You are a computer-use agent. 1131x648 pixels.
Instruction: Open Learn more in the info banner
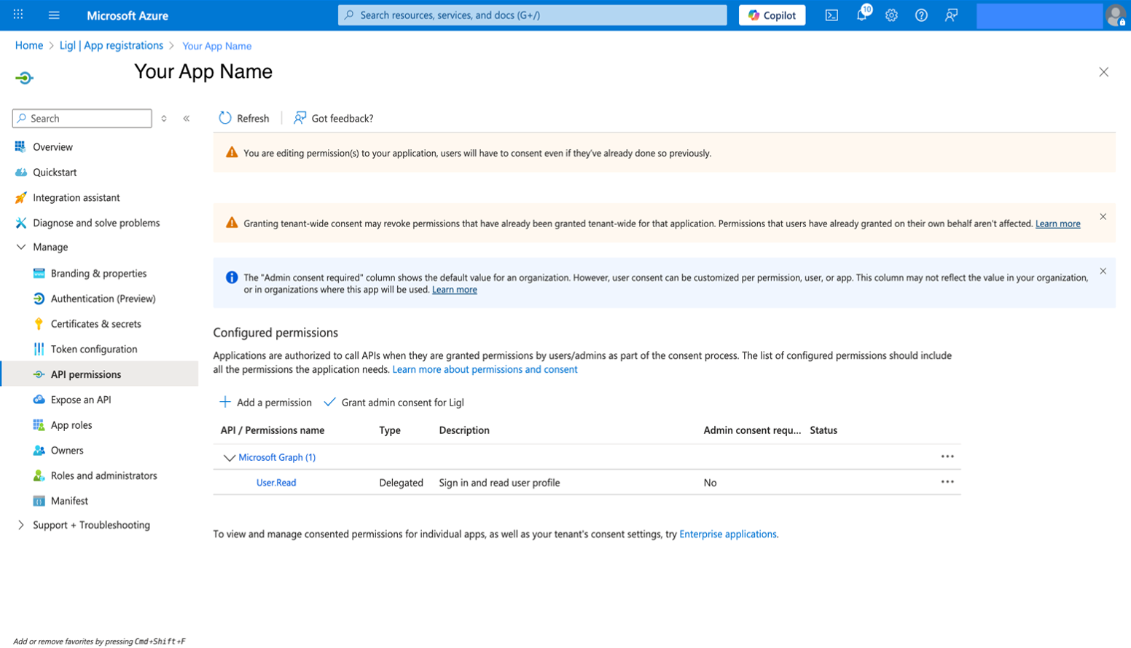(455, 290)
